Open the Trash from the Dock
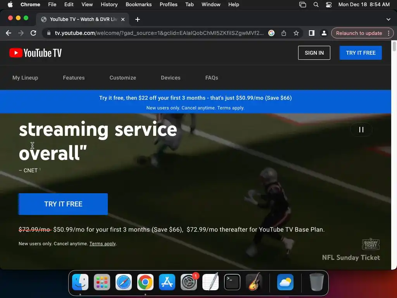397x298 pixels. pos(316,282)
